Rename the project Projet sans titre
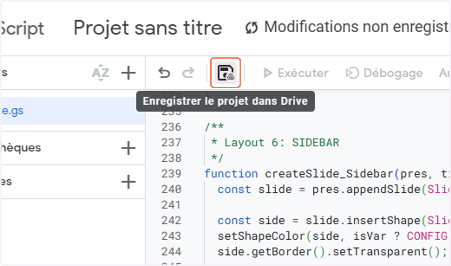The height and width of the screenshot is (266, 451). pyautogui.click(x=148, y=28)
